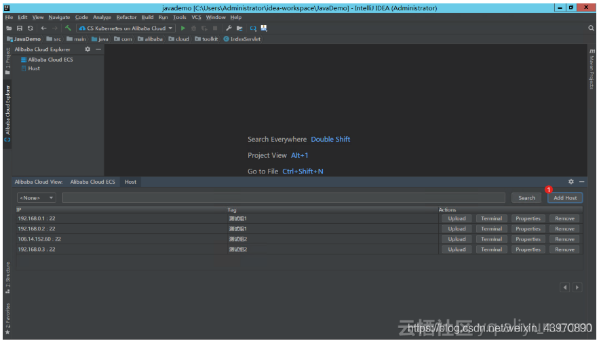This screenshot has height=341, width=599.
Task: Switch to the Alibaba Cloud ECS view tab
Action: click(92, 182)
